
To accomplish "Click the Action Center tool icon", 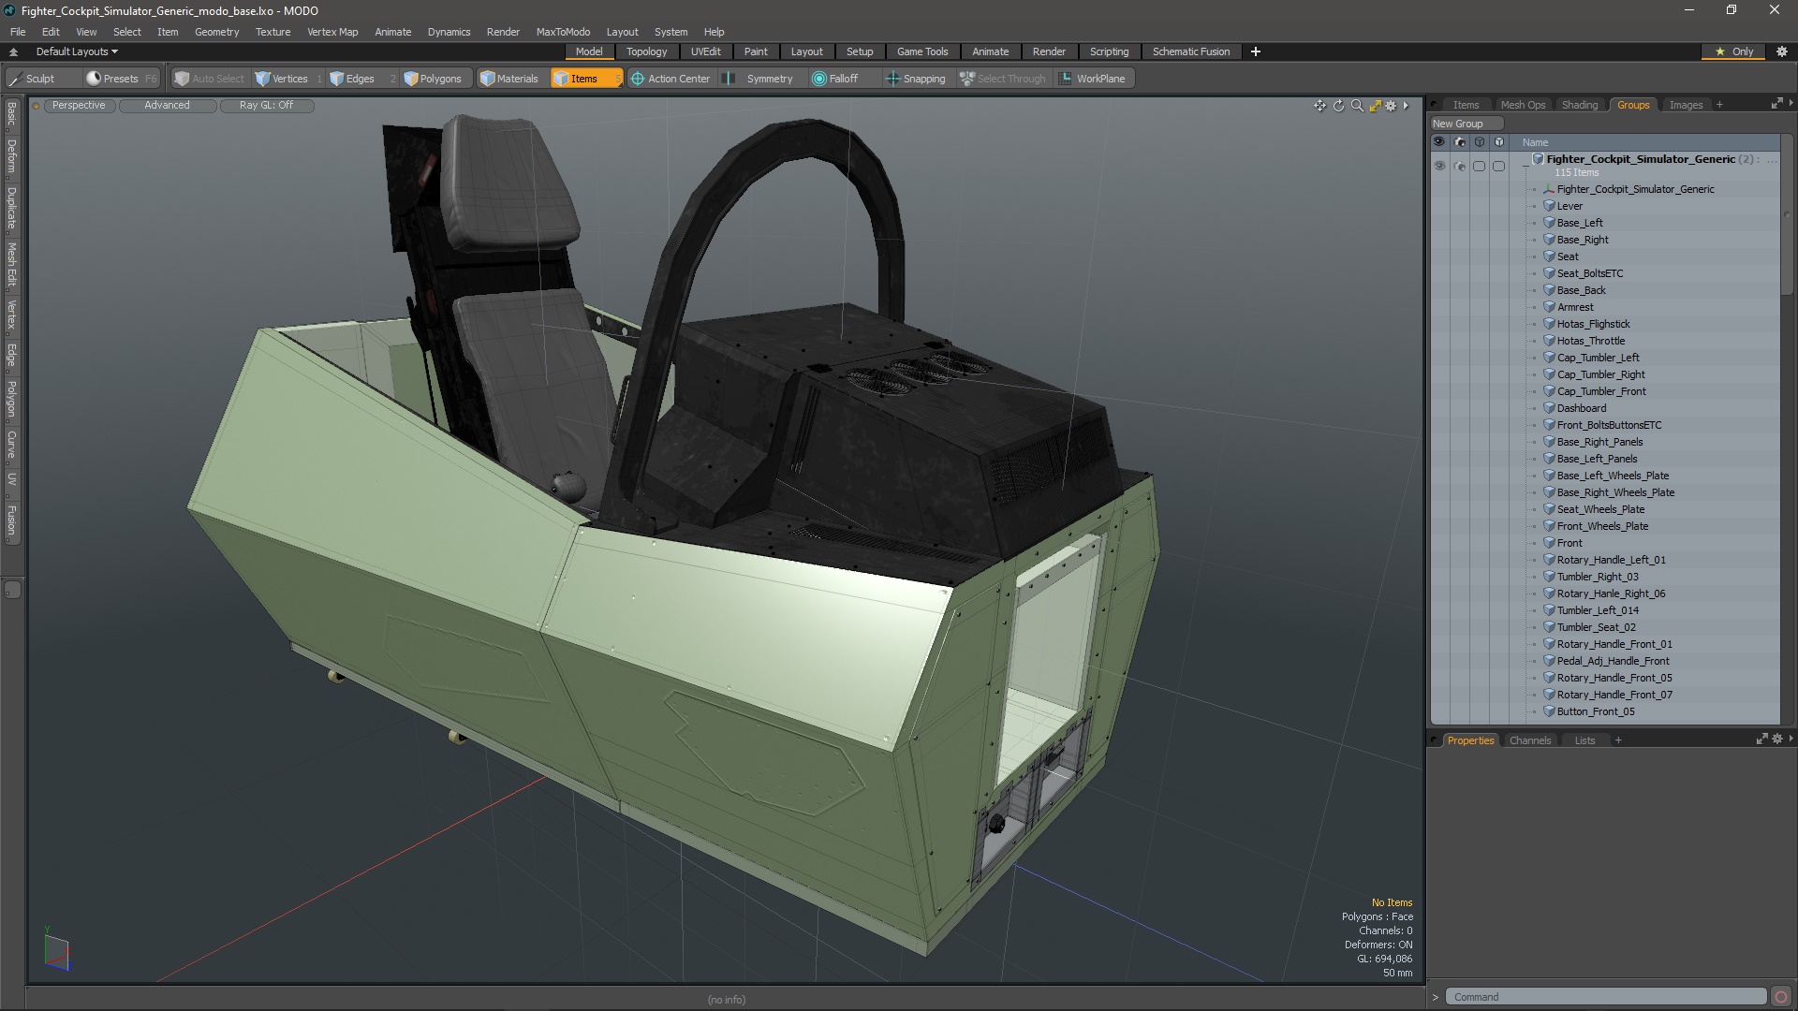I will 635,78.
